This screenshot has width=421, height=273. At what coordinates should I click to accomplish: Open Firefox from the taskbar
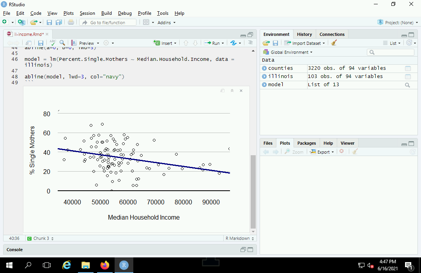(105, 265)
